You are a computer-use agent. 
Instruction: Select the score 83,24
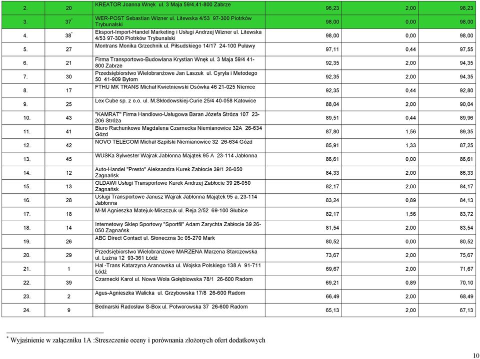click(x=332, y=201)
